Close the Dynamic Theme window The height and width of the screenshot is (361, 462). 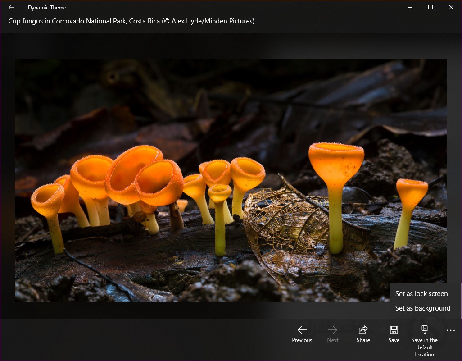pos(451,7)
